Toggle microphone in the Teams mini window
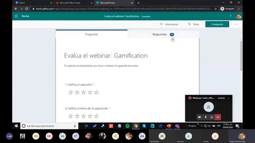The image size is (255, 143). coord(206,117)
